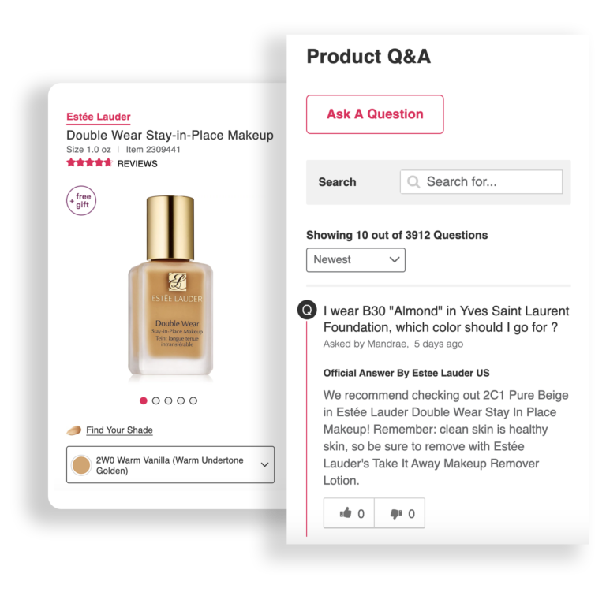Click the search magnifier icon

(413, 182)
